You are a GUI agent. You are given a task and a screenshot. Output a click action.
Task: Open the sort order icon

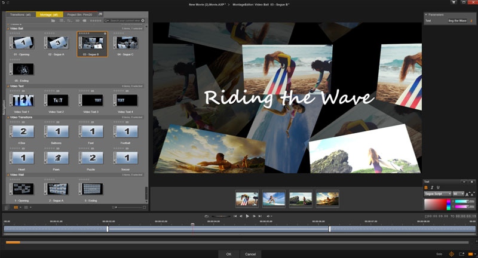click(x=69, y=21)
